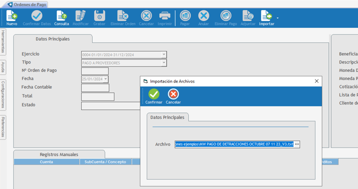Click the Anular X icon

pyautogui.click(x=203, y=16)
